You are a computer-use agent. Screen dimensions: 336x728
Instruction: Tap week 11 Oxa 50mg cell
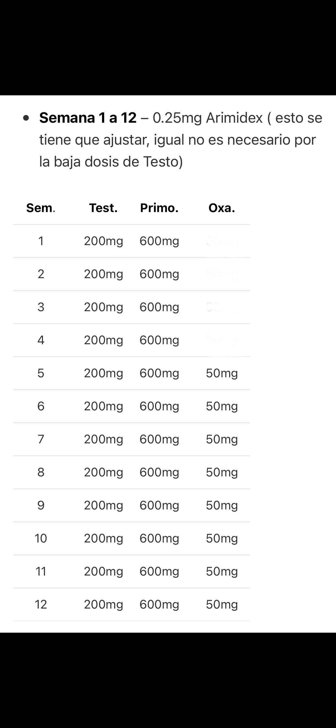[x=222, y=571]
